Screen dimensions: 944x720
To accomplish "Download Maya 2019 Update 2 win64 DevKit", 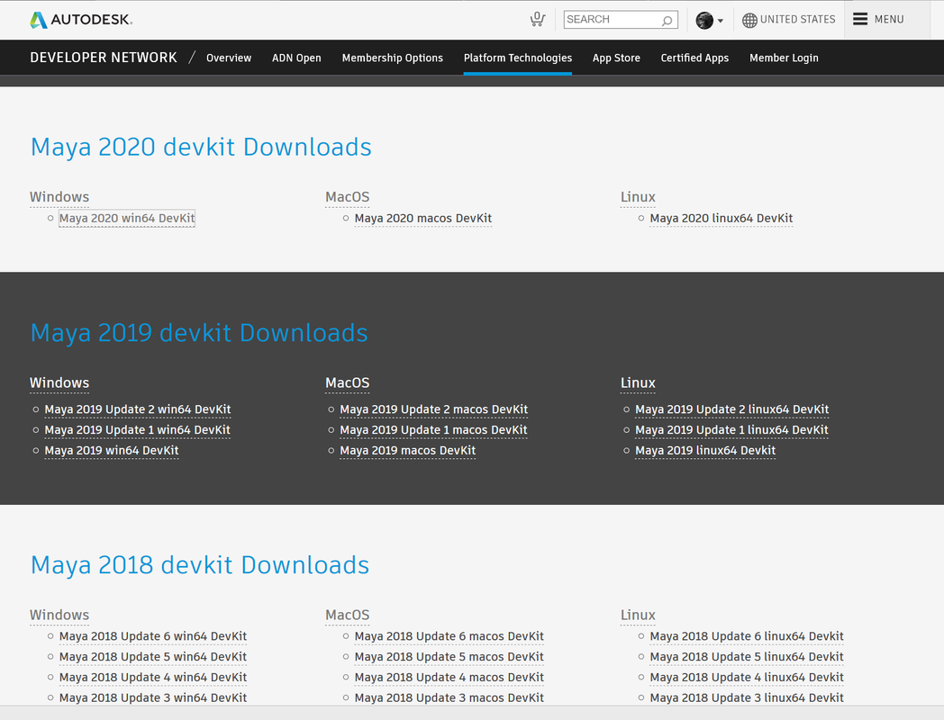I will pyautogui.click(x=138, y=409).
